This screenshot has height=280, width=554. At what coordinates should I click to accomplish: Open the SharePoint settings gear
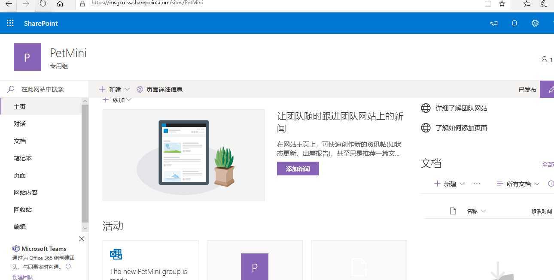click(535, 23)
